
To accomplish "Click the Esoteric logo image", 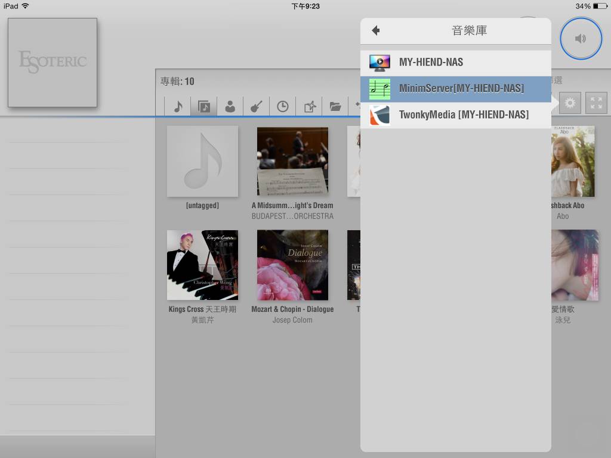I will pos(52,62).
